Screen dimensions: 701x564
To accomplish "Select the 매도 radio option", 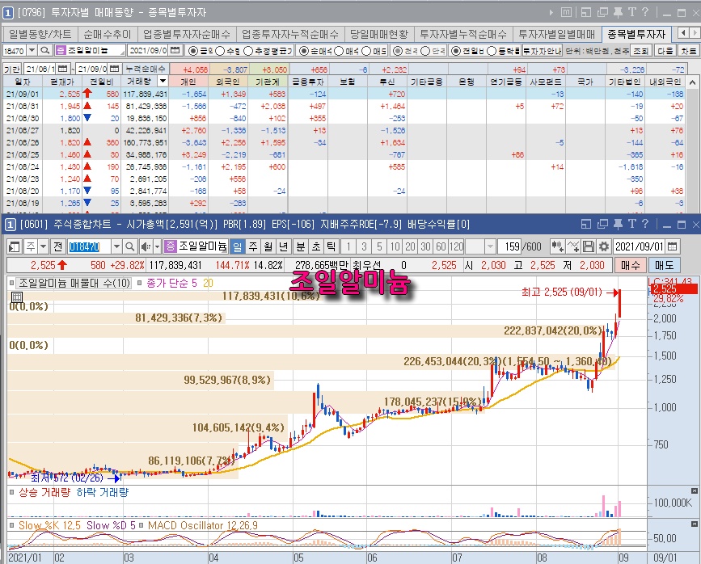I will click(x=366, y=51).
